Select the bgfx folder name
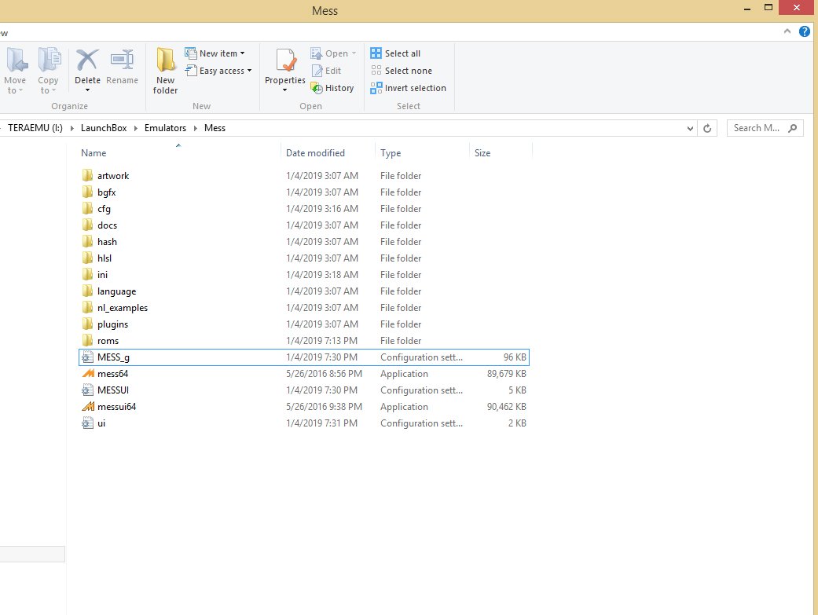The width and height of the screenshot is (818, 615). [x=106, y=192]
